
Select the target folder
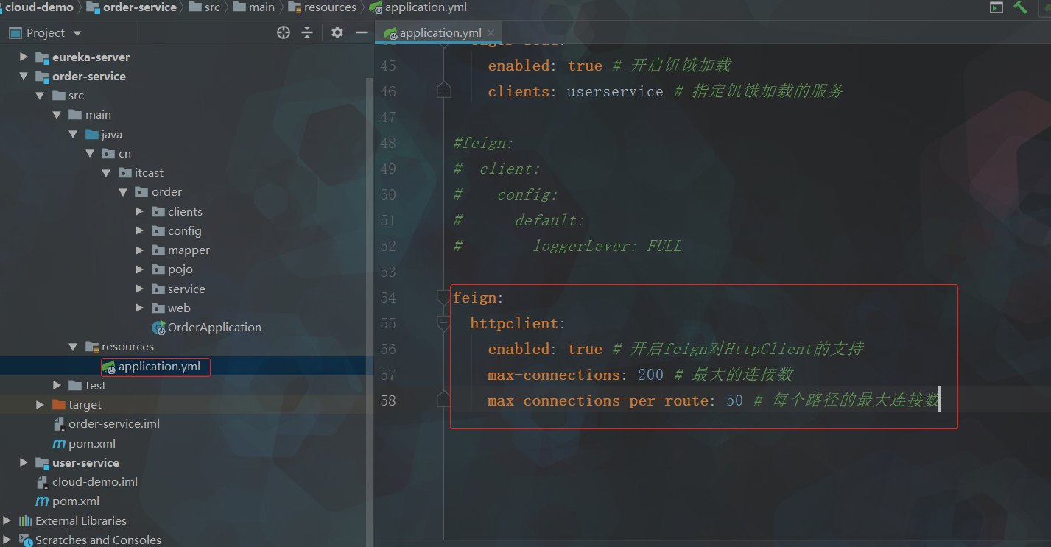click(85, 405)
